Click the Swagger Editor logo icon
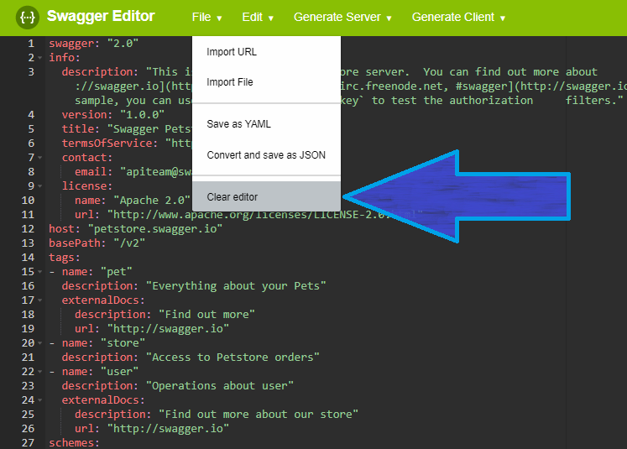627x449 pixels. click(27, 18)
